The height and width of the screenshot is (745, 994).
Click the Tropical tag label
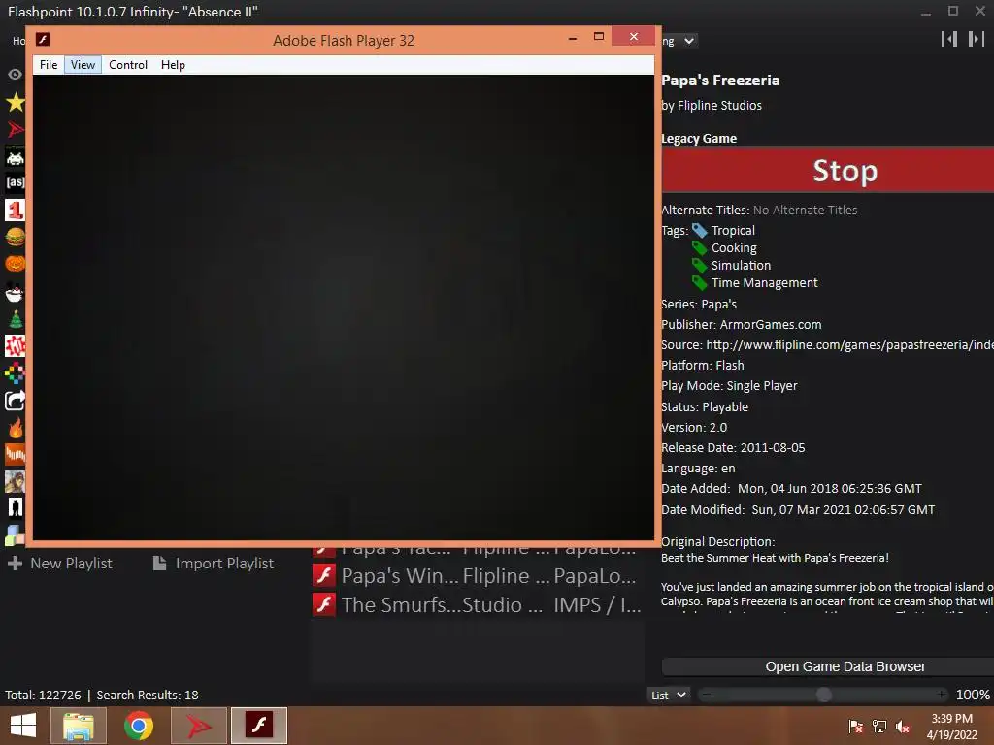[733, 231]
